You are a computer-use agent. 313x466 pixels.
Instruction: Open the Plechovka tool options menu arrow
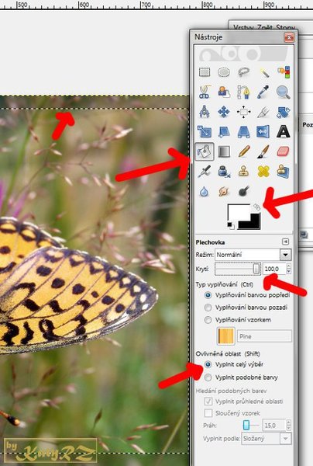click(x=285, y=242)
